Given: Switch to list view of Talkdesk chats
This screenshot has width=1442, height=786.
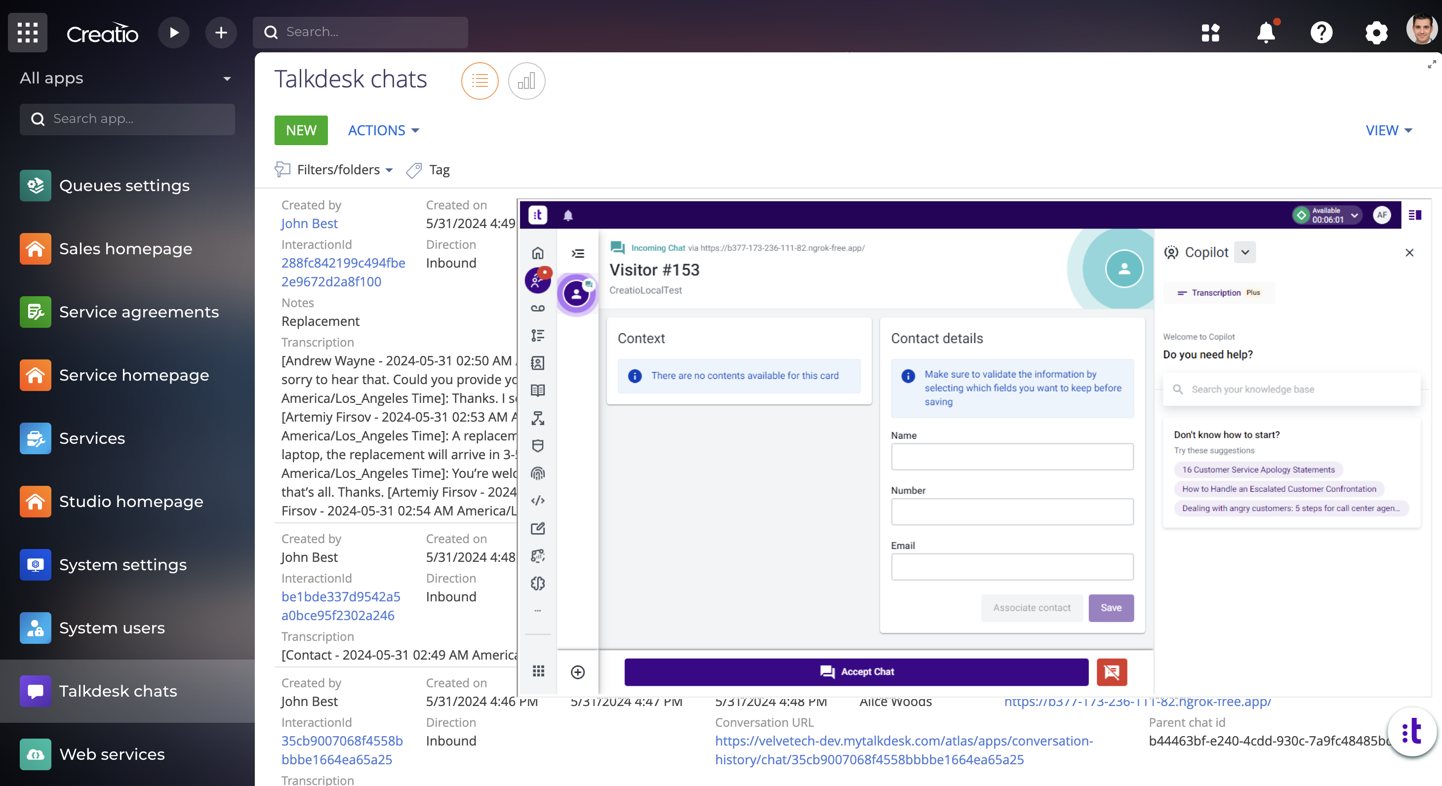Looking at the screenshot, I should coord(480,81).
